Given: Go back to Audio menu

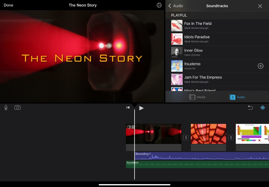Looking at the screenshot, I should tap(176, 6).
